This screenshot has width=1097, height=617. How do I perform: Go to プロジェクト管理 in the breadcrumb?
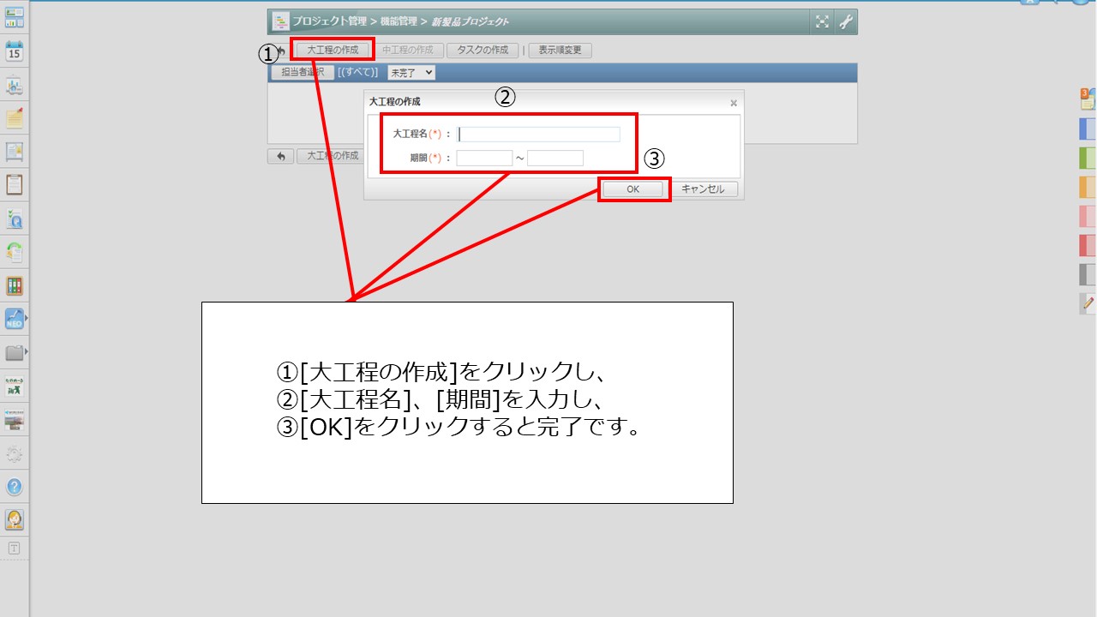click(330, 21)
